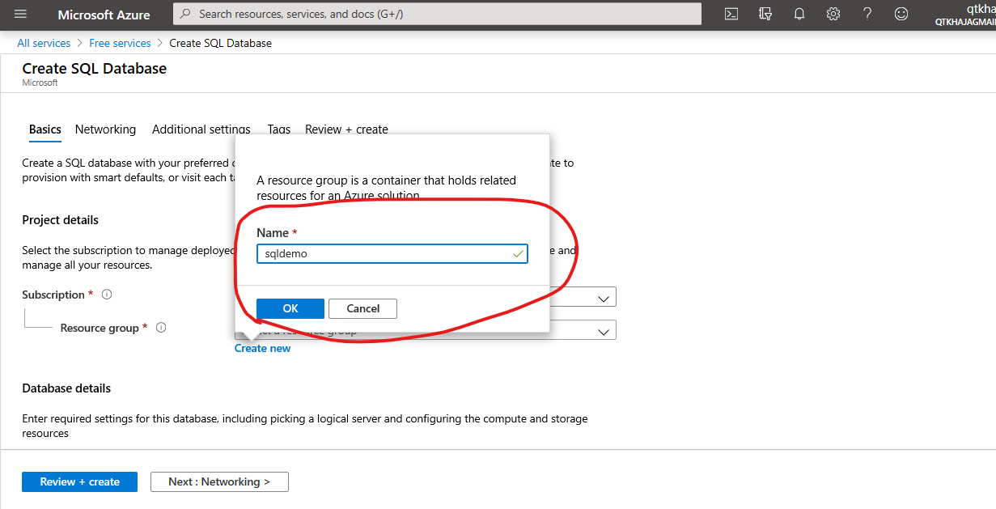Image resolution: width=996 pixels, height=509 pixels.
Task: Switch to the Tags tab
Action: [x=279, y=129]
